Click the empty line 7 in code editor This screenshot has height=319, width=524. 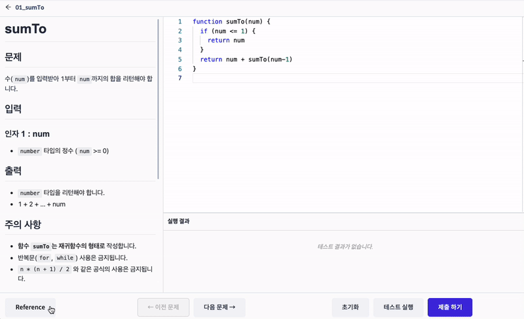click(358, 78)
